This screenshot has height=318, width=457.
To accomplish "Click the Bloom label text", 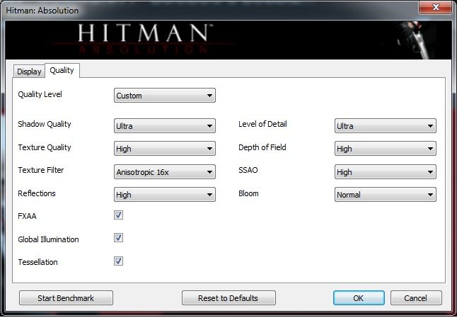I will (x=248, y=193).
